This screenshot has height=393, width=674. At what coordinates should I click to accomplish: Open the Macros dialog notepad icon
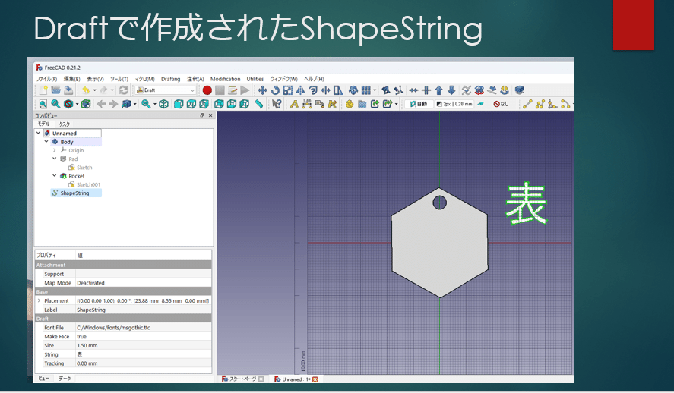point(233,90)
